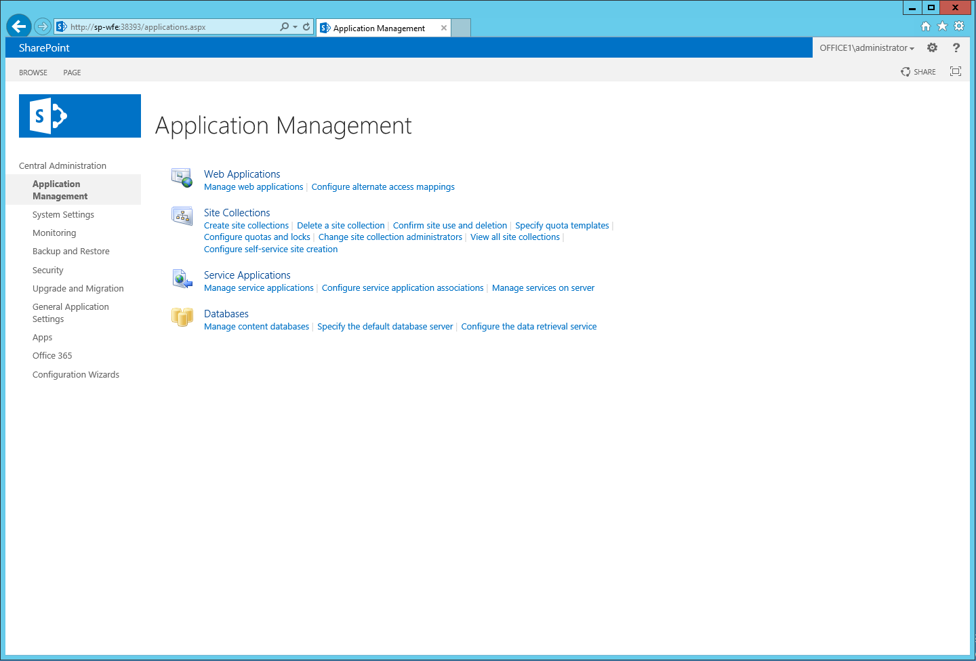Open Manage content databases

pyautogui.click(x=256, y=327)
